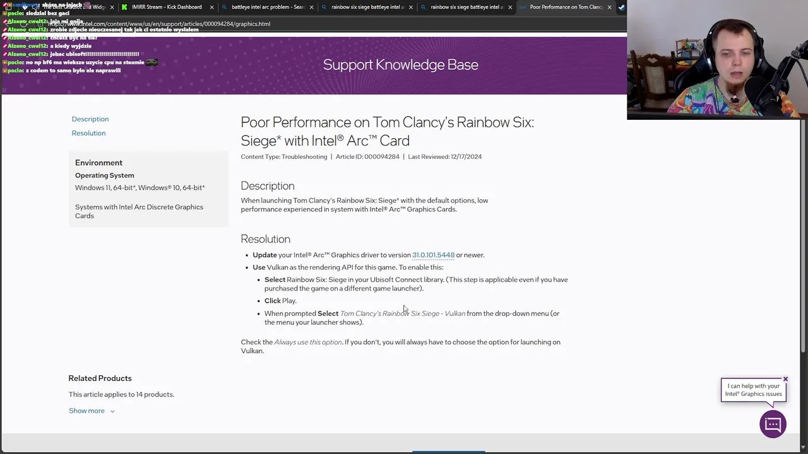The image size is (808, 454).
Task: Click the article title Poor Performance heading
Action: tap(388, 131)
